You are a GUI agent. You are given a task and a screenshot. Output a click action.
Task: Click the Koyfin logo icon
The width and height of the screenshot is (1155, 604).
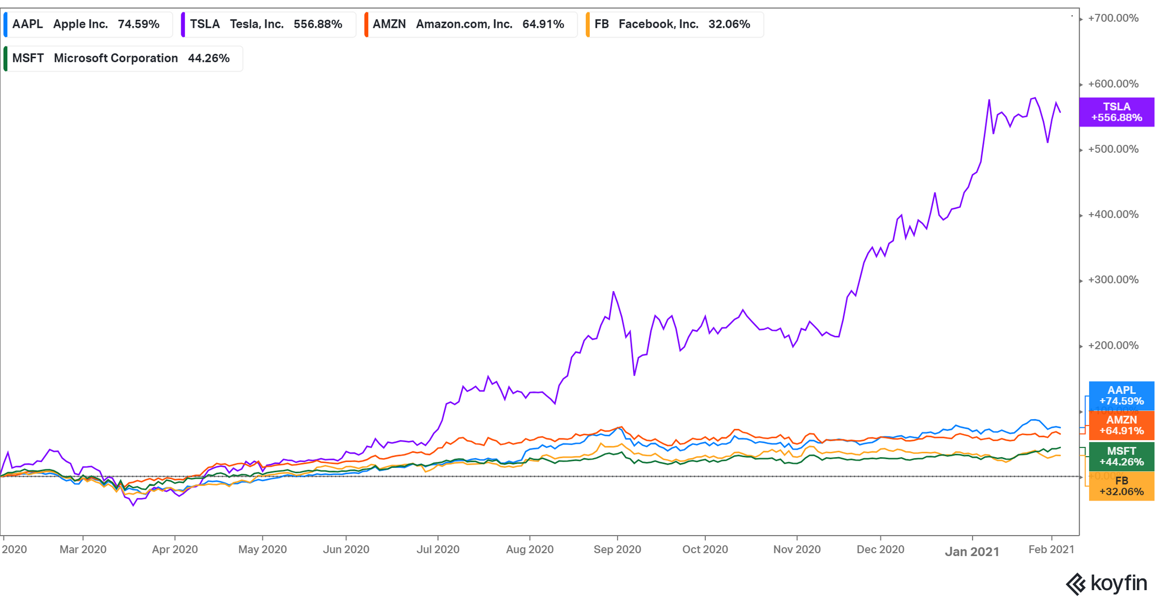pos(1075,584)
